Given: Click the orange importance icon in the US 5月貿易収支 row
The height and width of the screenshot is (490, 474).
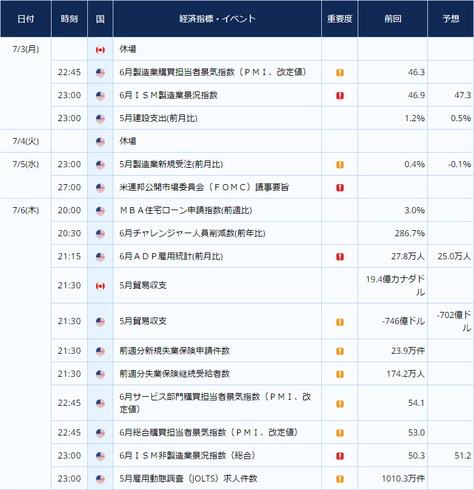Looking at the screenshot, I should pos(340,322).
